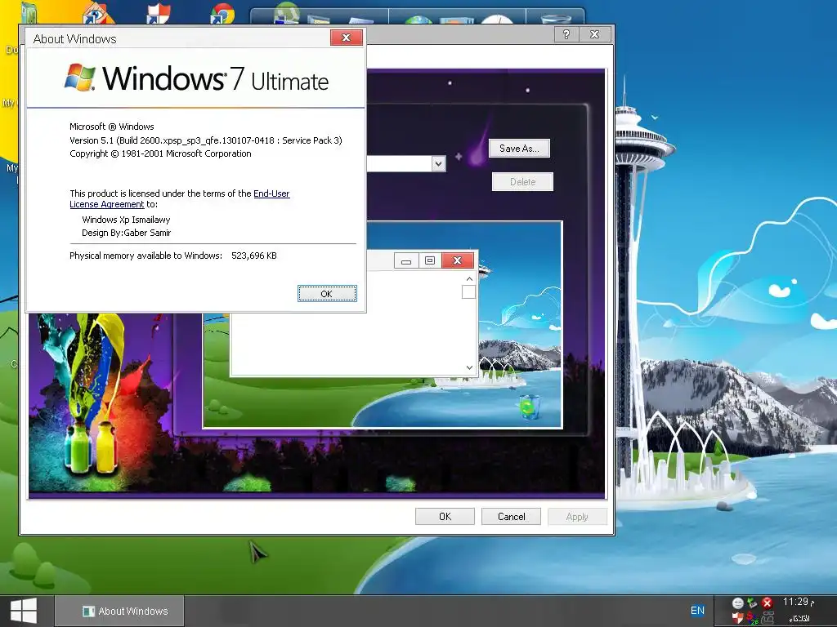Click the Apply button

(577, 516)
